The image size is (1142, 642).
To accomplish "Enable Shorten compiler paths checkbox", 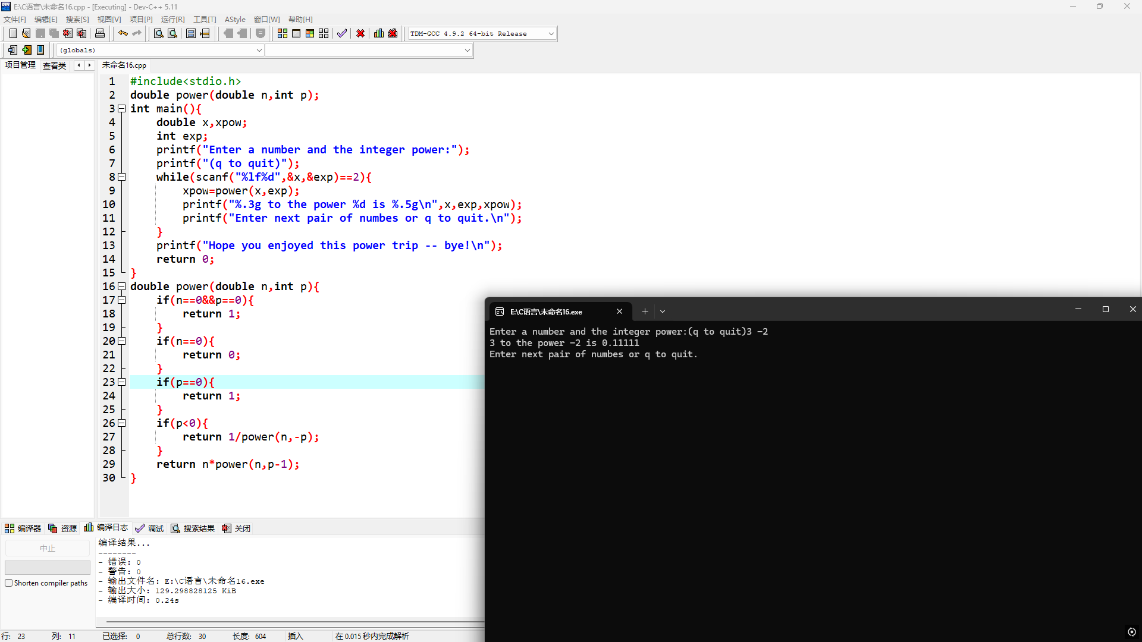I will (9, 583).
